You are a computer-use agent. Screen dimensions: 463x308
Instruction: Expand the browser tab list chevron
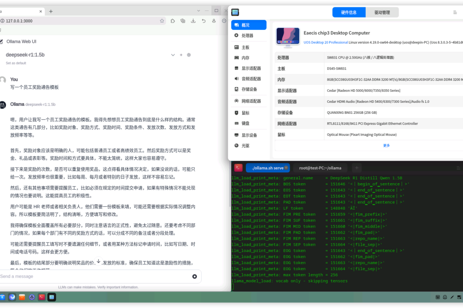click(x=198, y=11)
